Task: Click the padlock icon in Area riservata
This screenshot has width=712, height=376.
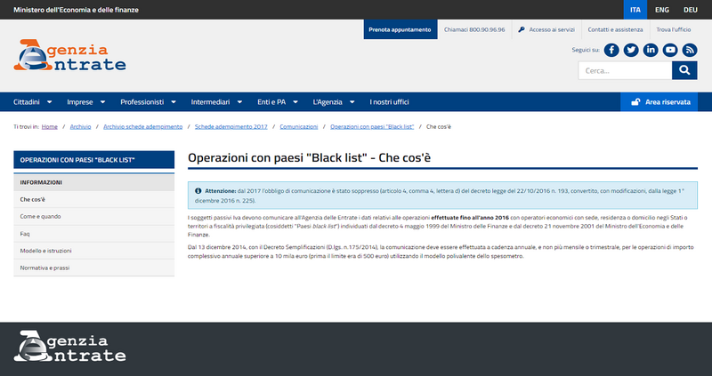Action: coord(635,102)
